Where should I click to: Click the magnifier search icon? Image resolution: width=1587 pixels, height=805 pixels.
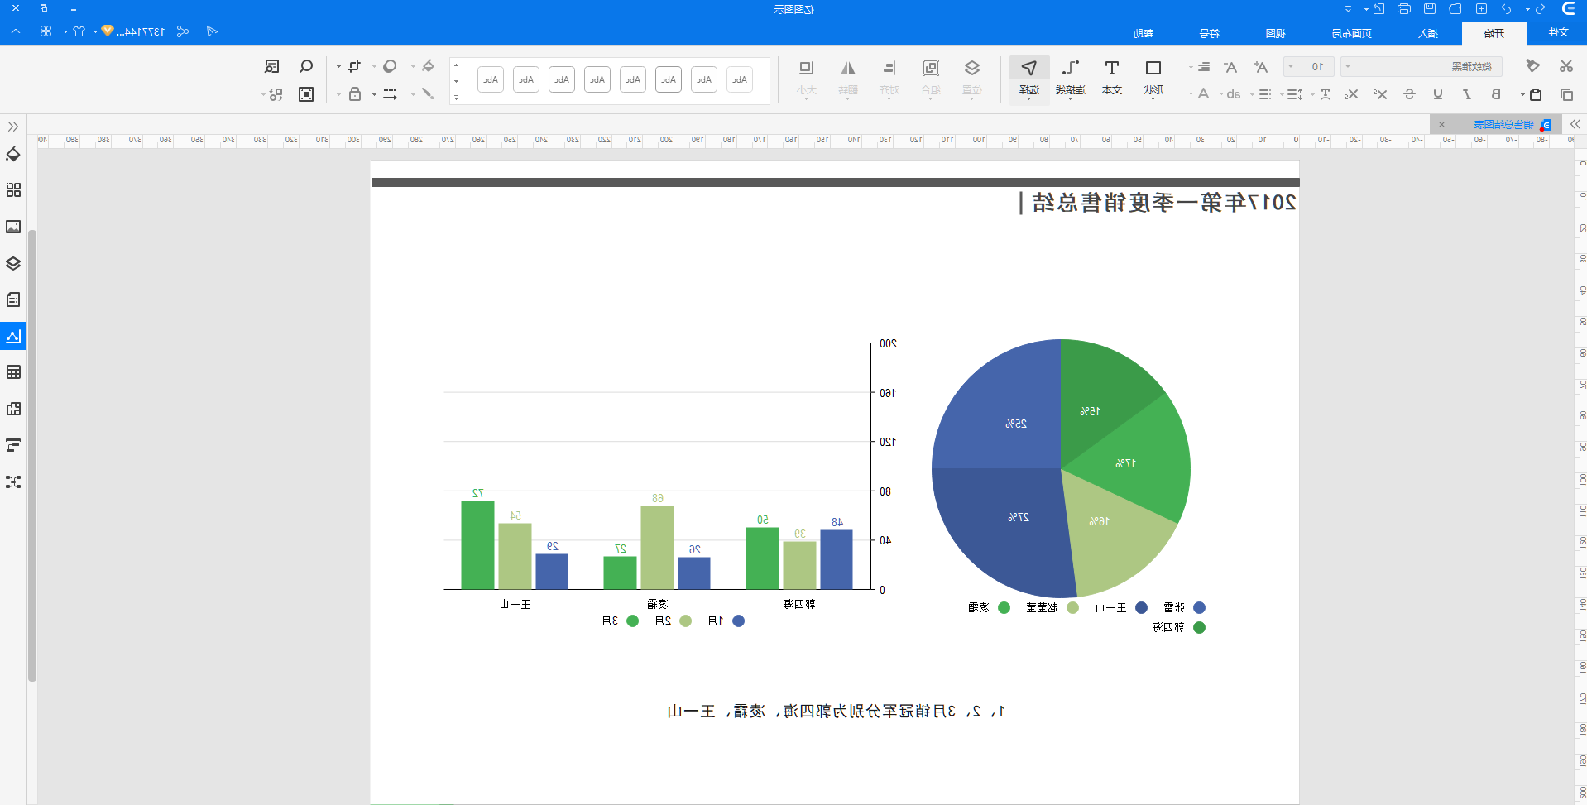[x=306, y=66]
